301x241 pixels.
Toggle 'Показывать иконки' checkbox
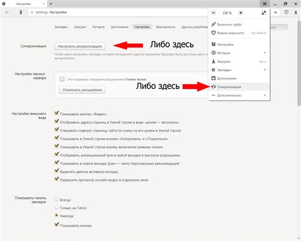[57, 224]
